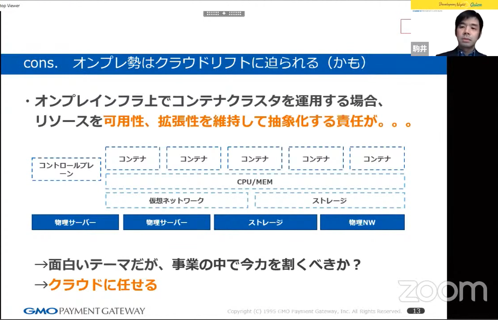Click the middle コンテナ box of five

coord(255,158)
